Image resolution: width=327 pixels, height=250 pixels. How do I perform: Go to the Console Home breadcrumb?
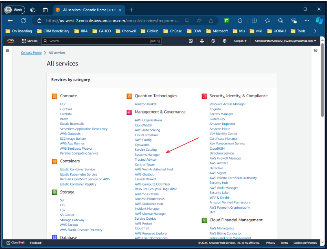[x=31, y=53]
